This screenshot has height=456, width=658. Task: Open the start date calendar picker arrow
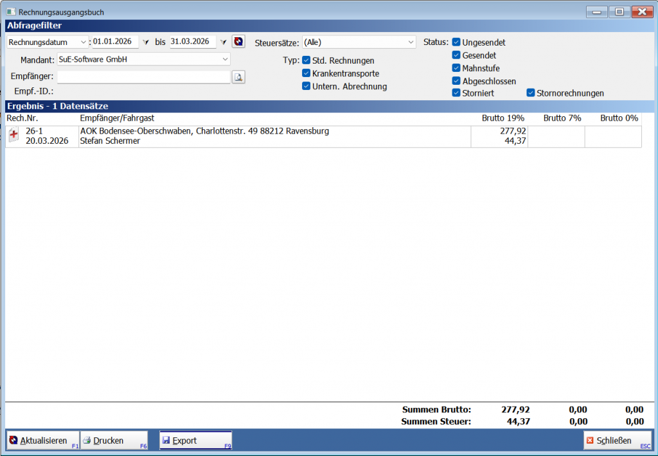[145, 42]
